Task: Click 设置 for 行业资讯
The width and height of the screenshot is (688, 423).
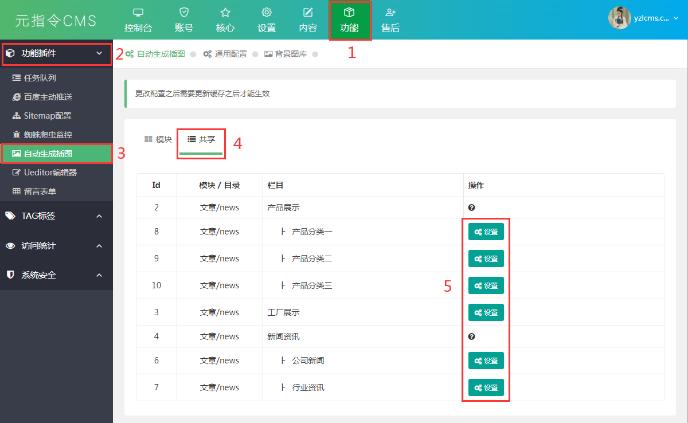Action: [x=486, y=387]
